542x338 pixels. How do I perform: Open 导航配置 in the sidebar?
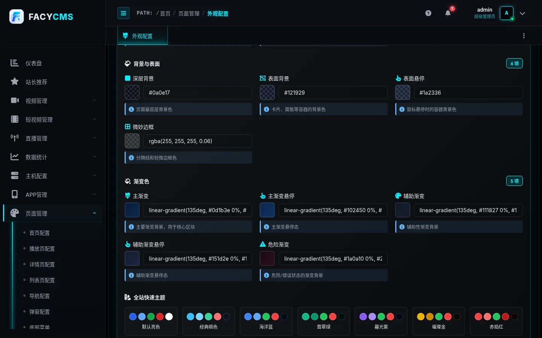click(40, 296)
